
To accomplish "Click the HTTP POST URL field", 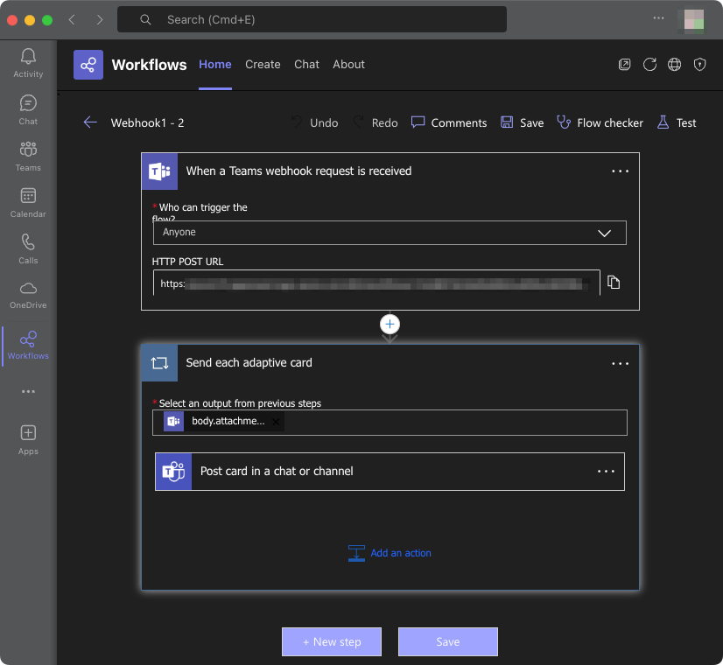I will click(x=376, y=283).
